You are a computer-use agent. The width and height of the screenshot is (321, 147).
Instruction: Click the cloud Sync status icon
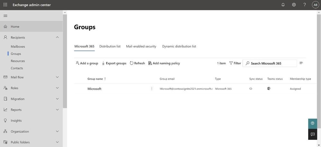pyautogui.click(x=251, y=88)
